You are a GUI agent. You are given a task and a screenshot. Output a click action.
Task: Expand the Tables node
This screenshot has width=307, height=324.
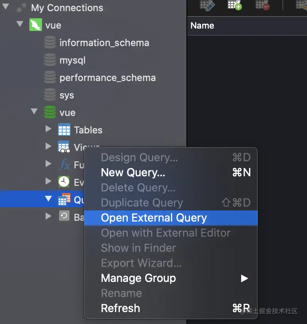[x=48, y=129]
